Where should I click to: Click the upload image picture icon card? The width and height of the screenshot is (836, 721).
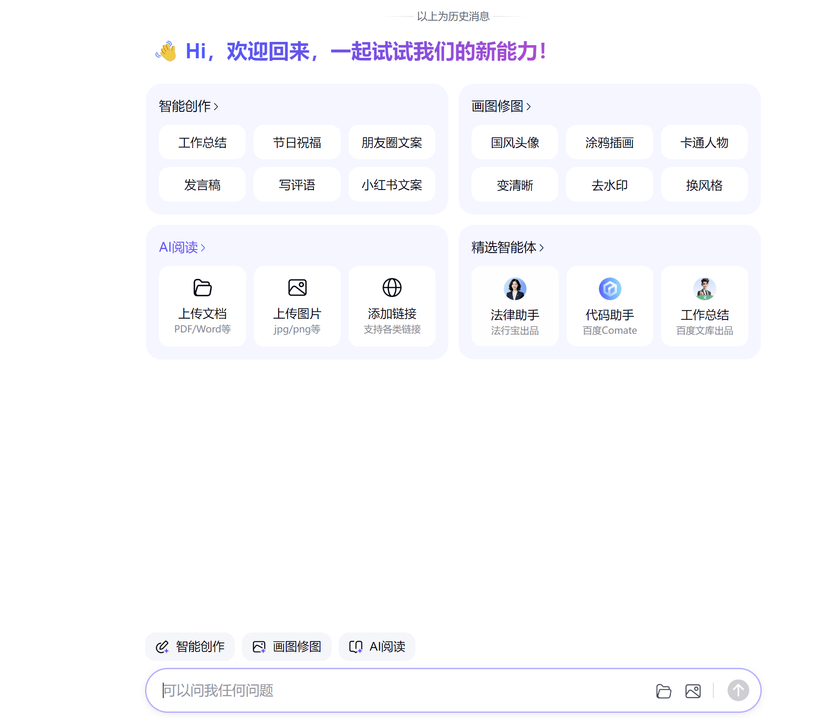point(297,306)
